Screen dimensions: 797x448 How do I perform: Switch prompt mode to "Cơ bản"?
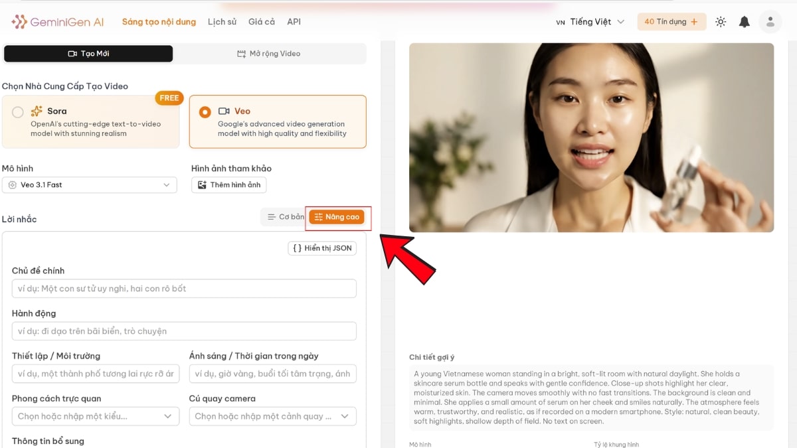pos(284,216)
